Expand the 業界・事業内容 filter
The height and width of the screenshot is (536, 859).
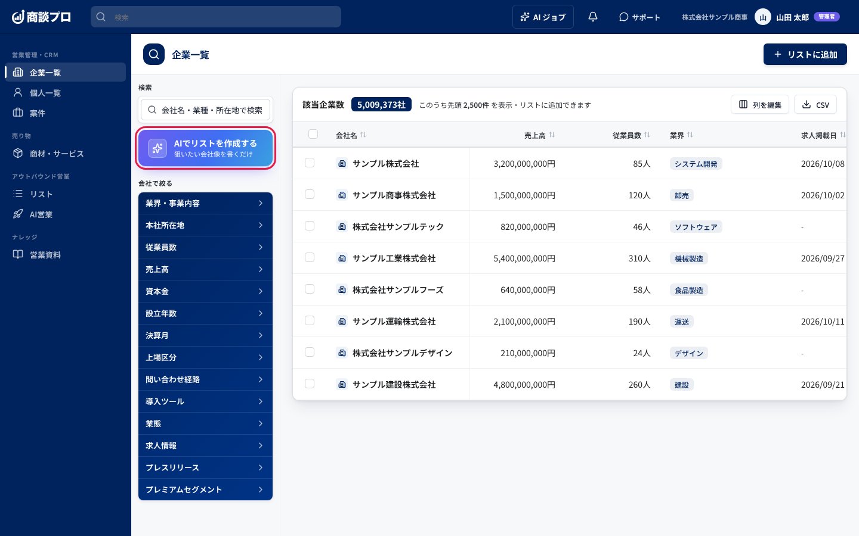pos(205,203)
